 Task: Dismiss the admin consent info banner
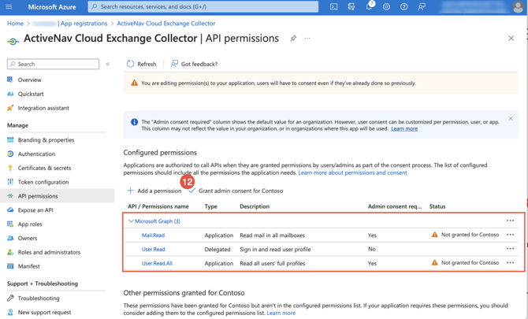tap(511, 118)
